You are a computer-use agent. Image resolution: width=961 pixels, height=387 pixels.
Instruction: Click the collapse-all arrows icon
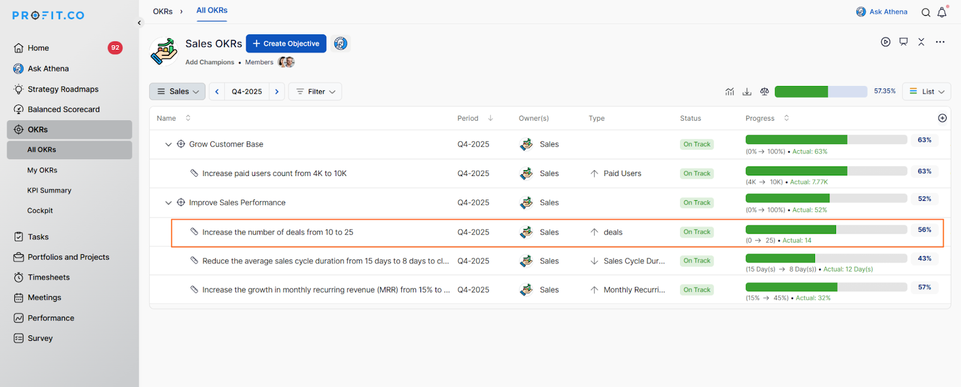921,42
